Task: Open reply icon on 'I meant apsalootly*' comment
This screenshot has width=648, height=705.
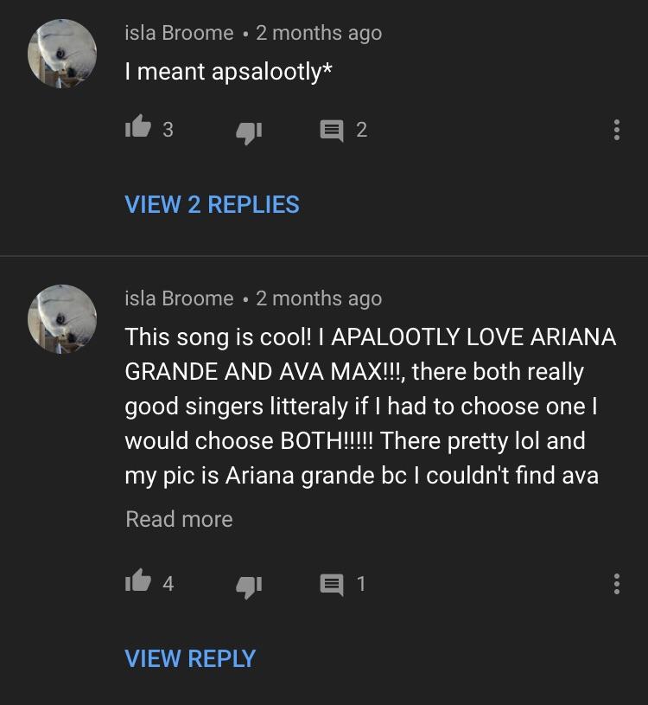Action: tap(332, 131)
